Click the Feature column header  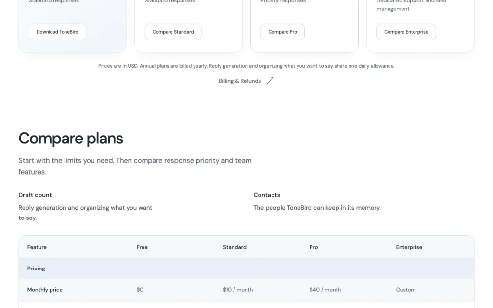[x=37, y=247]
